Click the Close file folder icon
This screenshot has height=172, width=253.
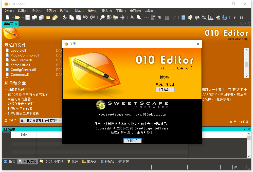[x=48, y=17]
